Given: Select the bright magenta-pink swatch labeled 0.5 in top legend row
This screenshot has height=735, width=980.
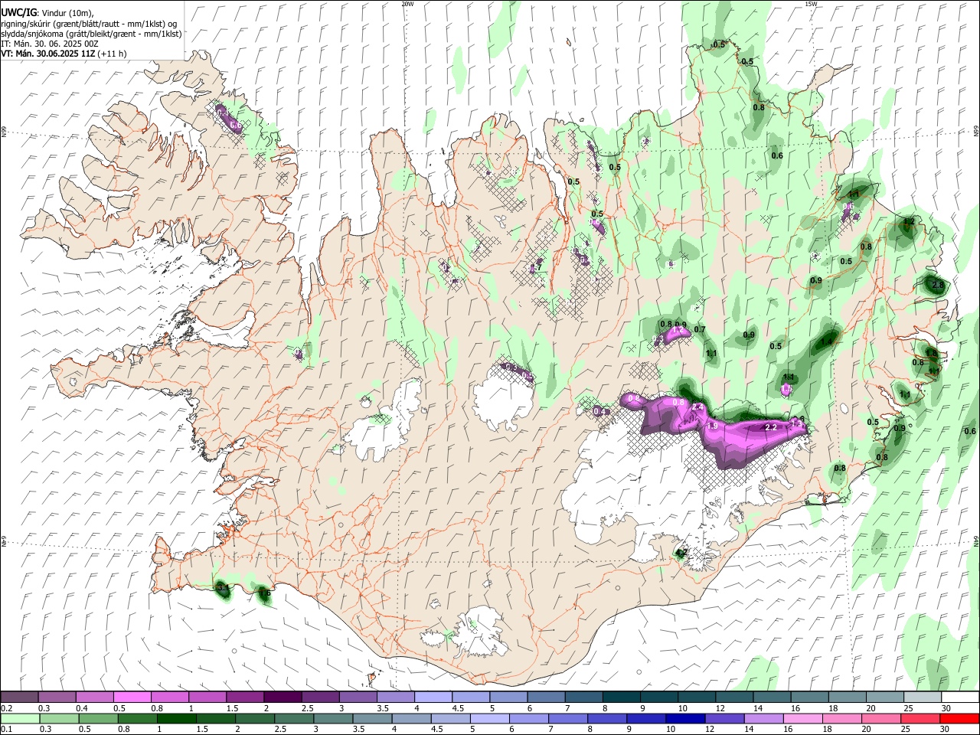Looking at the screenshot, I should 132,697.
